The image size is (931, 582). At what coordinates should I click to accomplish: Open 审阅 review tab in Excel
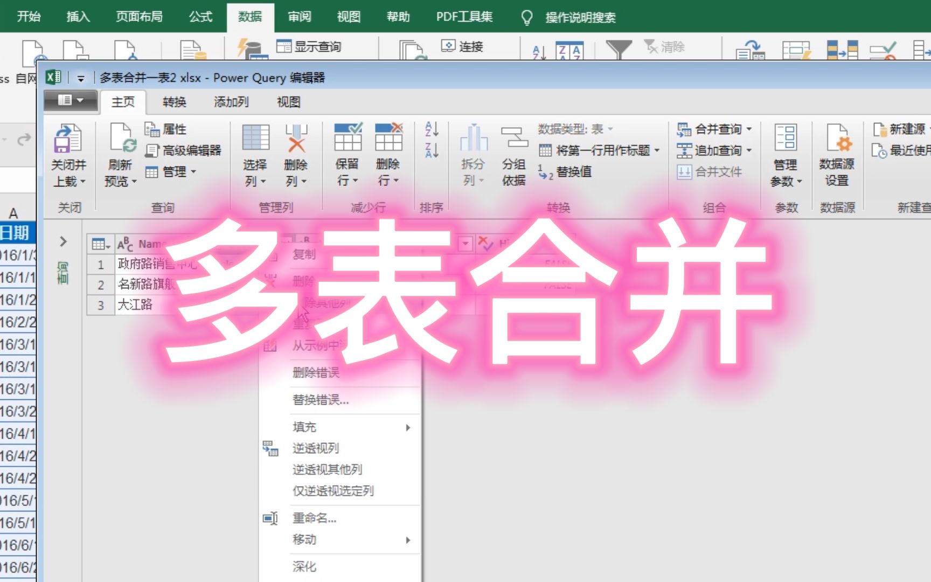click(300, 17)
